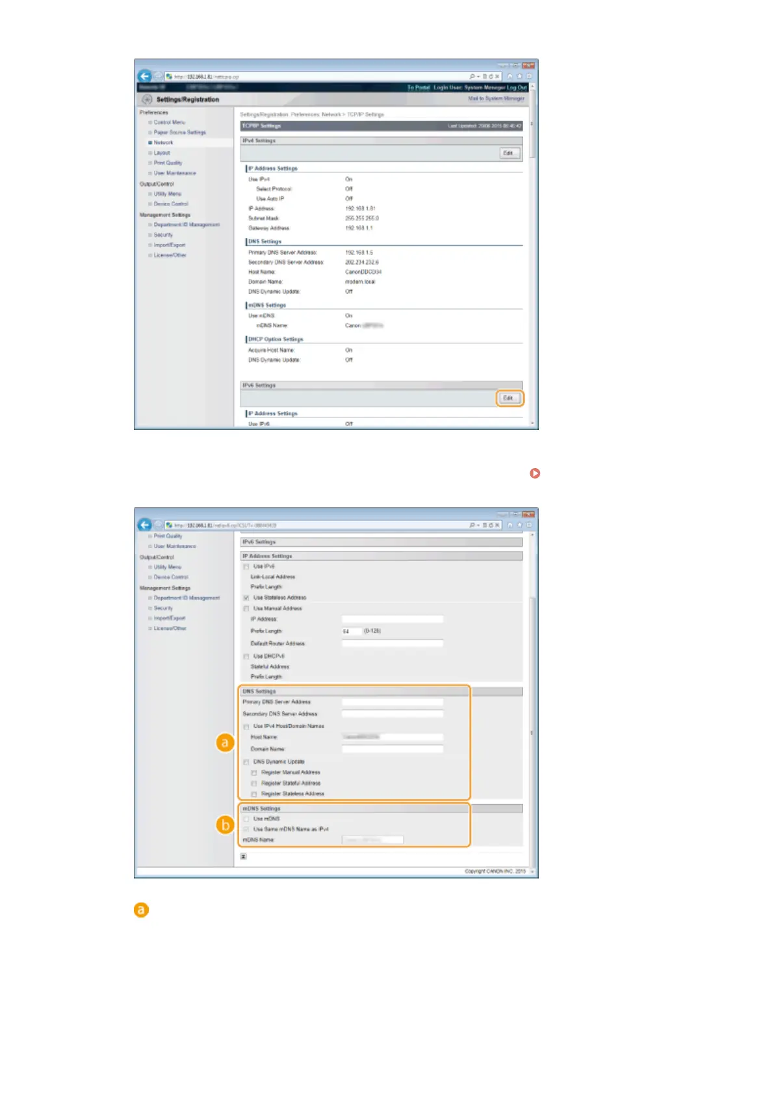This screenshot has height=1095, width=774.
Task: Click the address bar of the lower browser window
Action: 315,525
